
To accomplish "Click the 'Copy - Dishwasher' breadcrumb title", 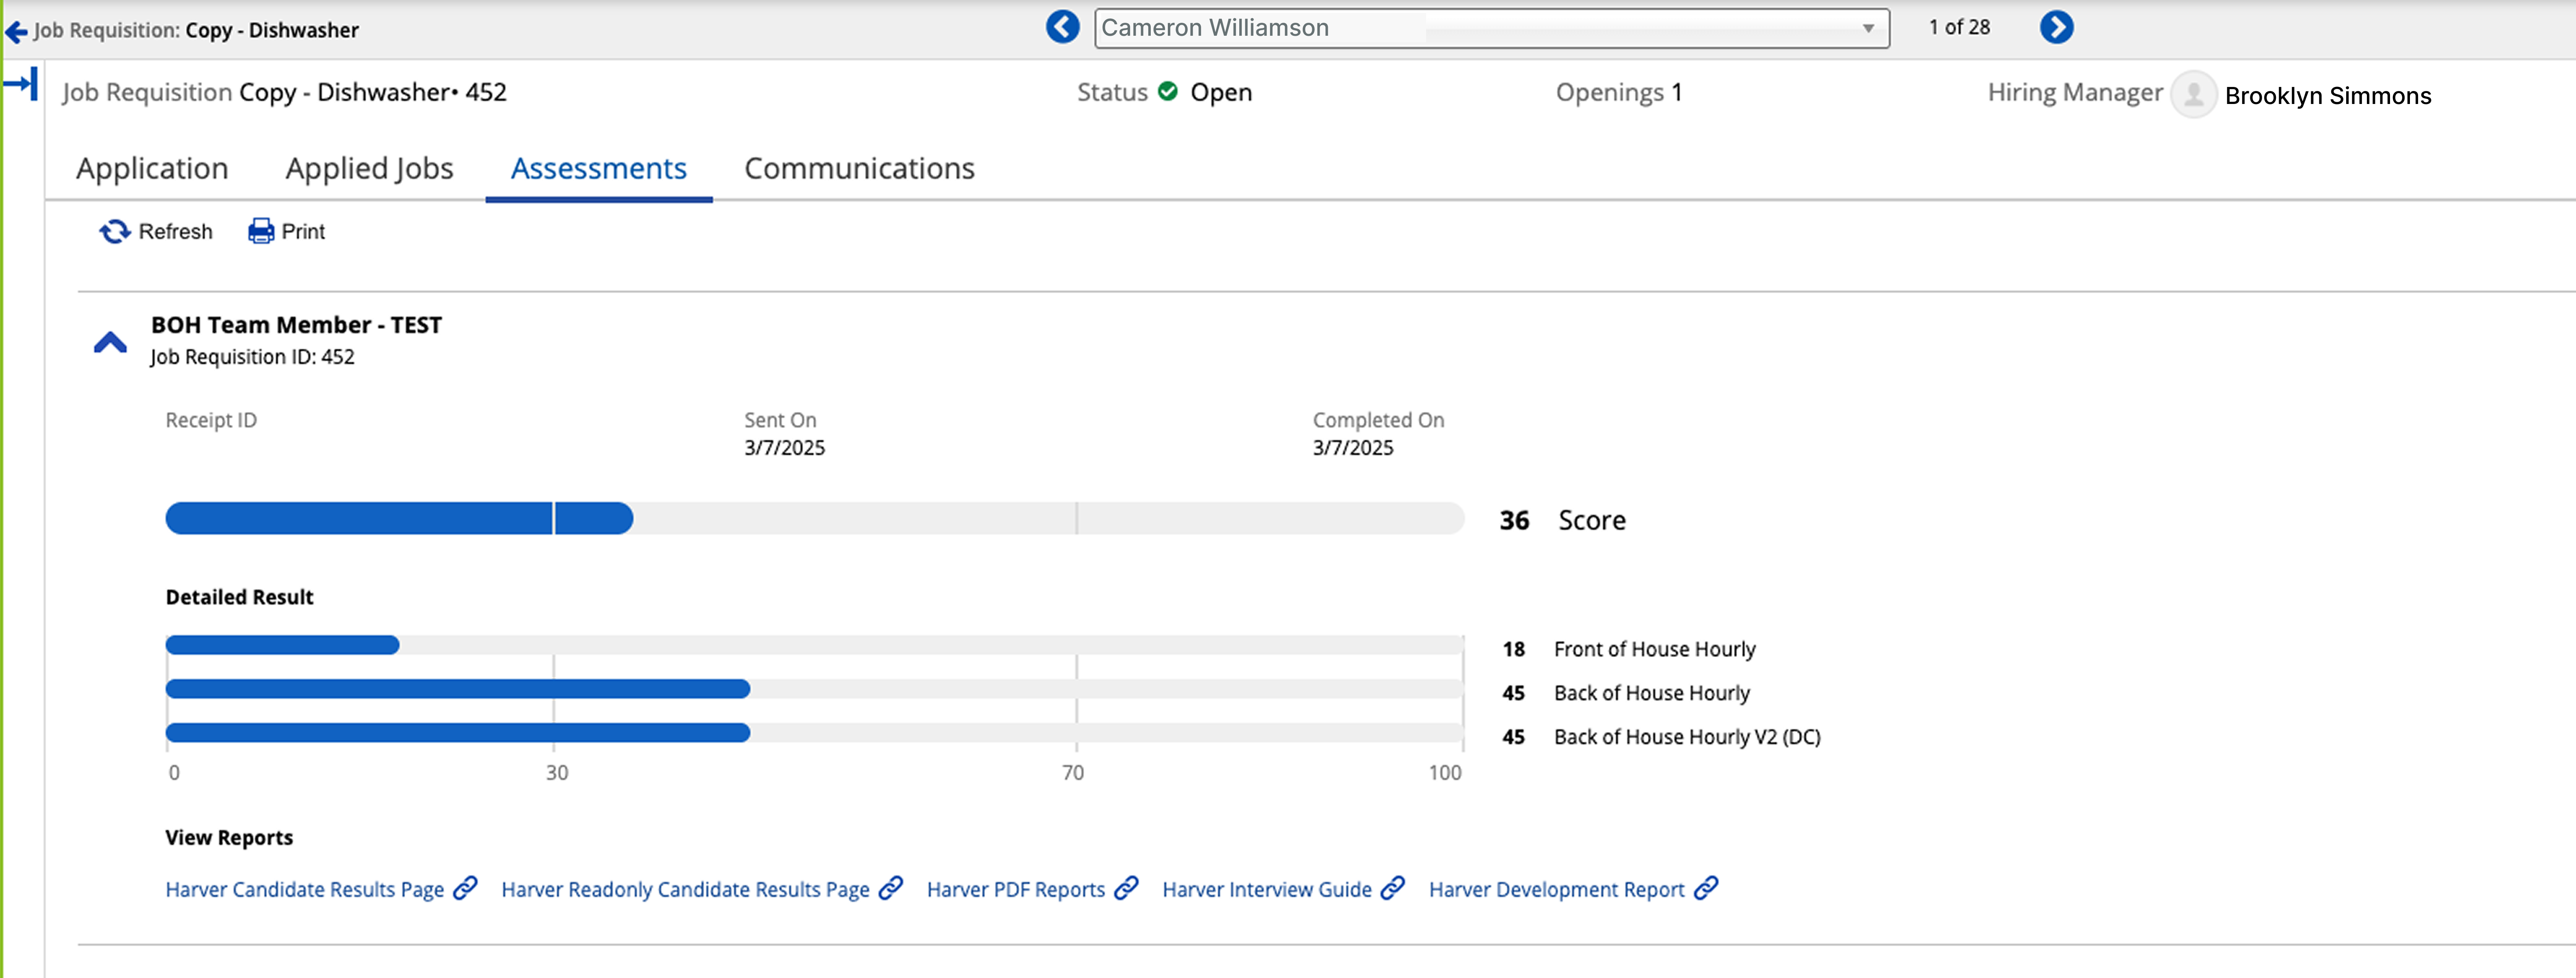I will tap(272, 31).
